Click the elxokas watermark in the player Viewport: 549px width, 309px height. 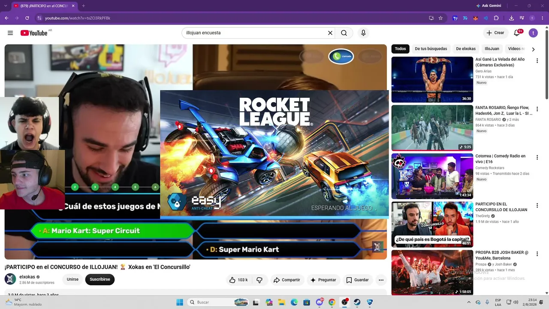click(377, 246)
